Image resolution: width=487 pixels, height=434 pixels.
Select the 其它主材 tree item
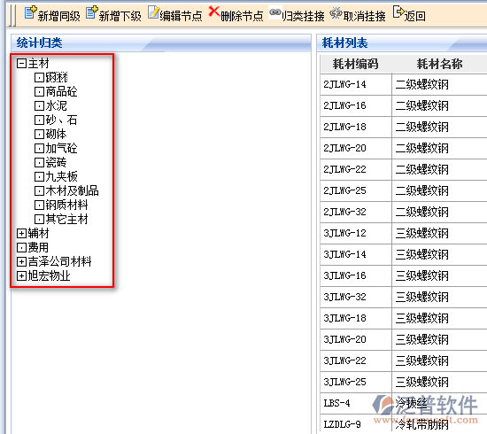pyautogui.click(x=66, y=220)
